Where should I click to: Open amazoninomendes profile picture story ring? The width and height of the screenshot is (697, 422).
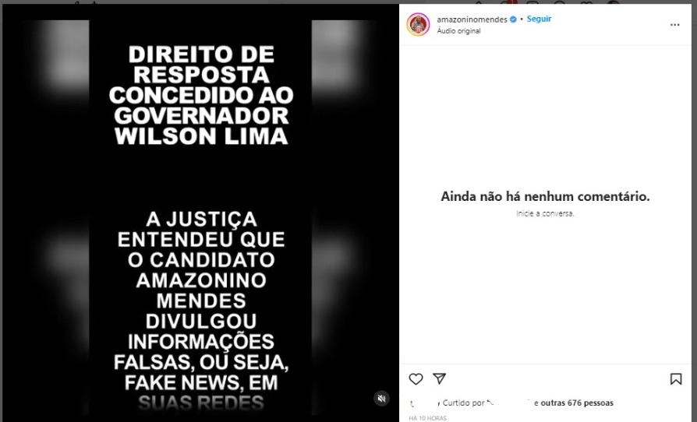(418, 24)
